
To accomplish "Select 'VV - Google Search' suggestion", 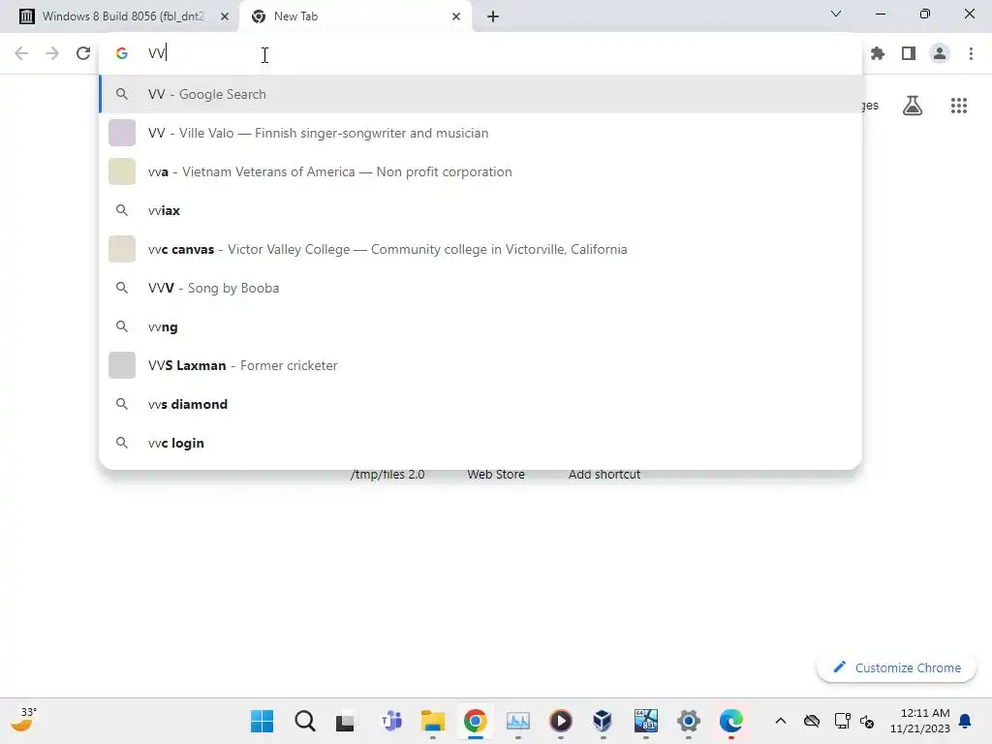I will (x=480, y=94).
